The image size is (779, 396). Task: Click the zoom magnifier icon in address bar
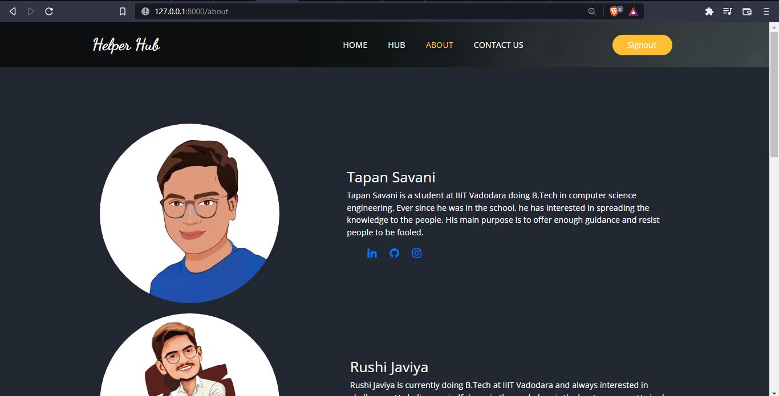[592, 11]
